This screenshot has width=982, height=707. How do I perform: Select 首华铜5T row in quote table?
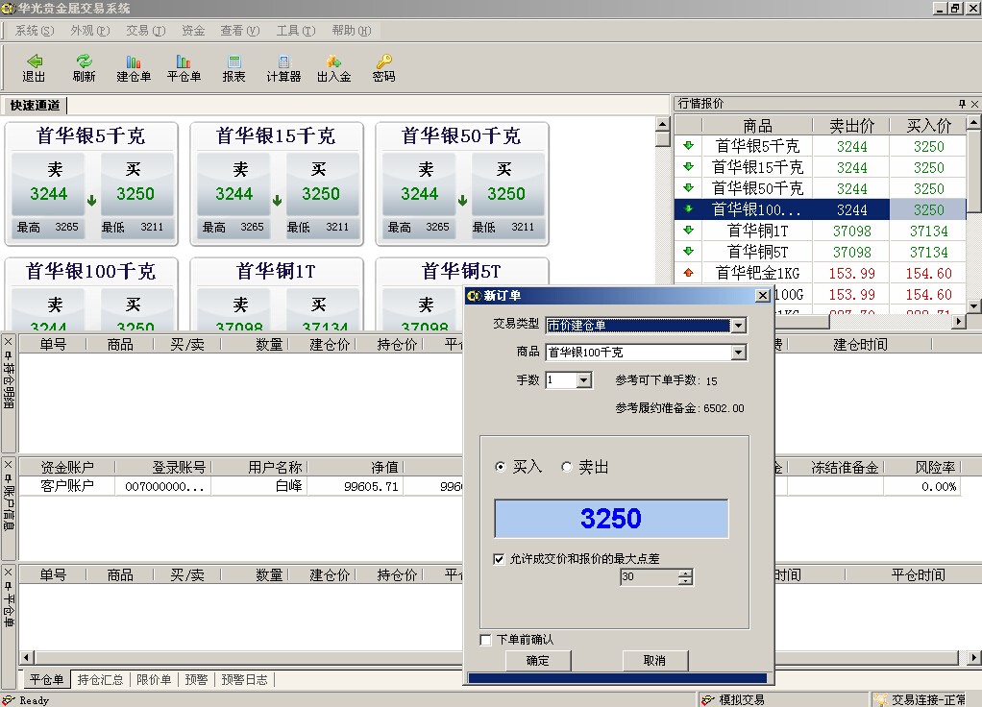coord(821,252)
